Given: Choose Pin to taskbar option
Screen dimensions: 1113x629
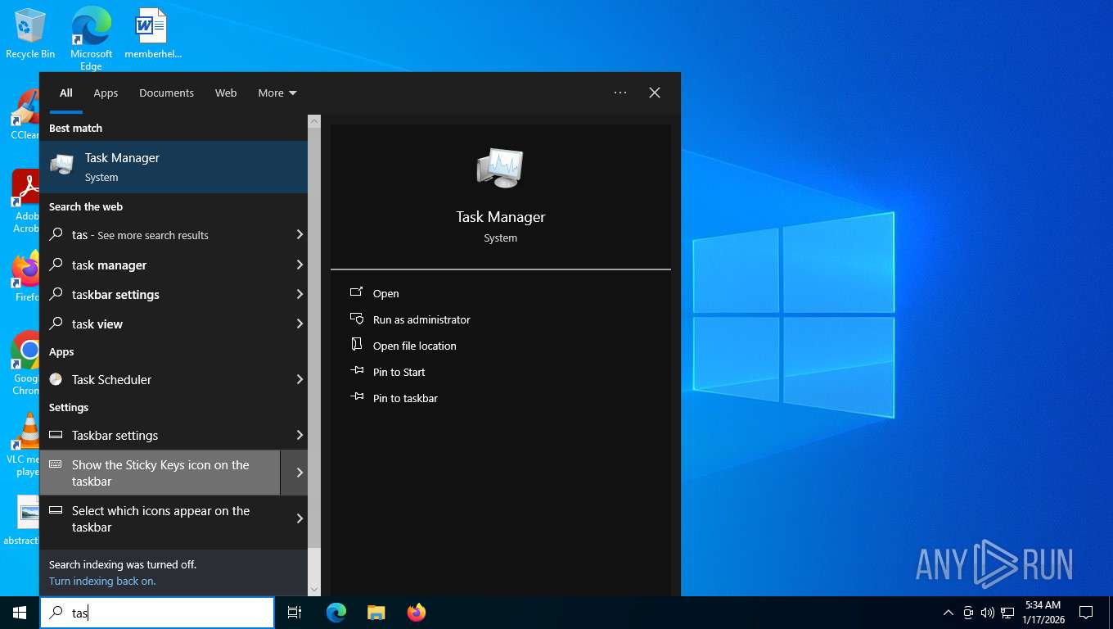Looking at the screenshot, I should pos(405,398).
